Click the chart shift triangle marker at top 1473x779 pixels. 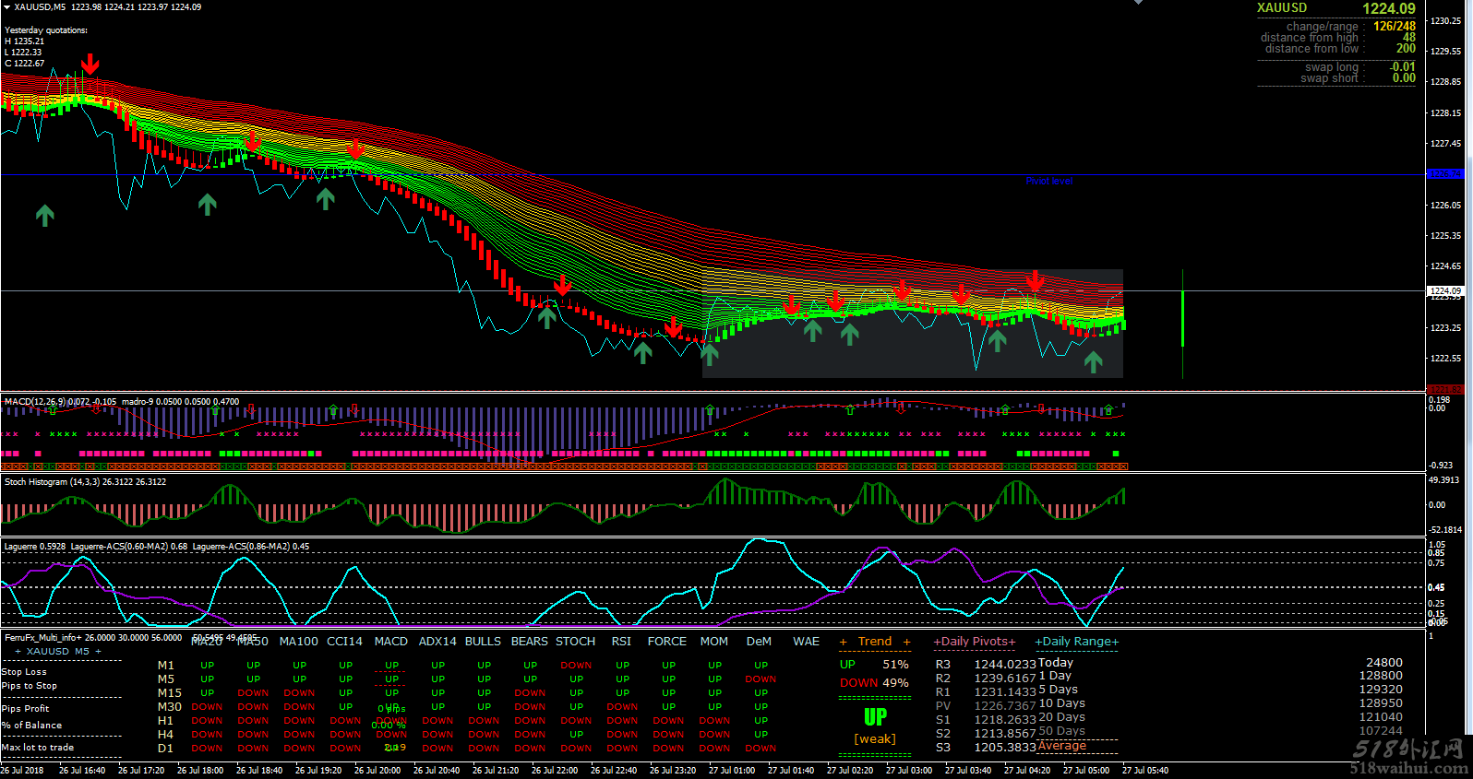tap(1138, 3)
